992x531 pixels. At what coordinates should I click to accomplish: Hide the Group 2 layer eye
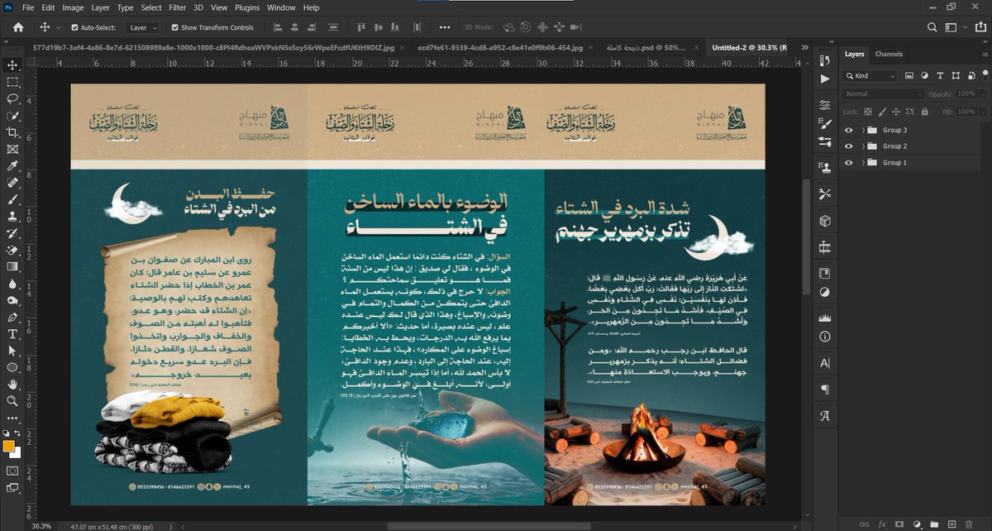pos(848,146)
